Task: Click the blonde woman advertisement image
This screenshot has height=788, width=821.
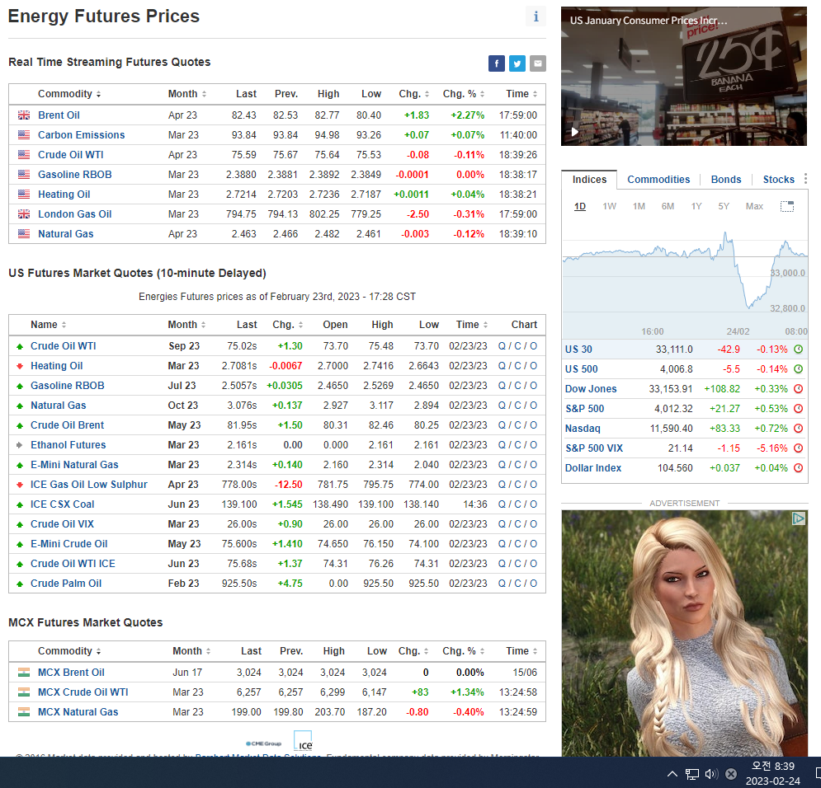Action: click(684, 633)
